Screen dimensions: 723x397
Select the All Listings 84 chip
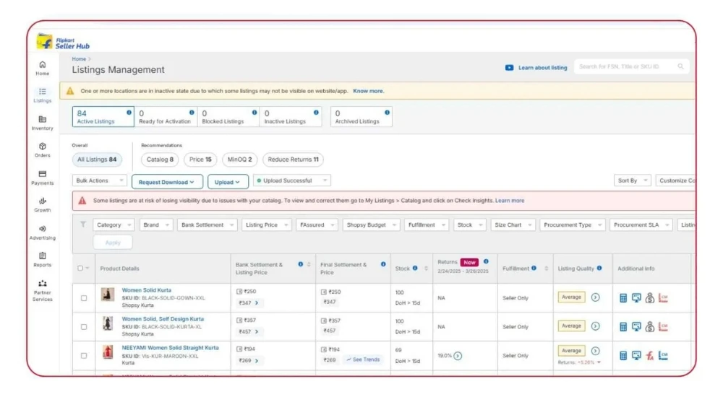click(x=97, y=160)
